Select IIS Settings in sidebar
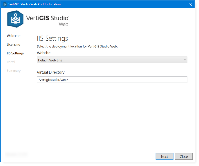Screen dimensions: 199x166 coord(15,53)
